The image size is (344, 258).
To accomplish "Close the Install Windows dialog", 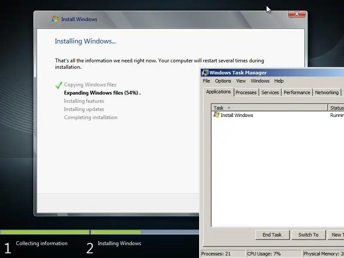I will 297,14.
